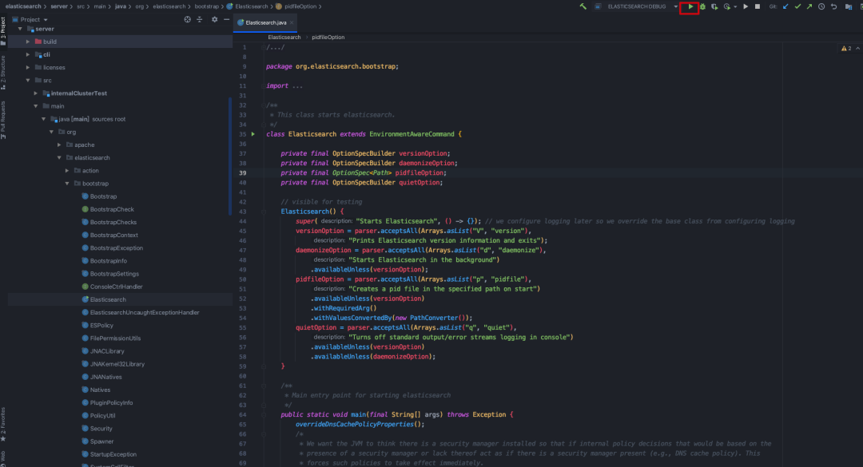
Task: Select ConsoleCtrlHandler in tree
Action: pos(116,287)
